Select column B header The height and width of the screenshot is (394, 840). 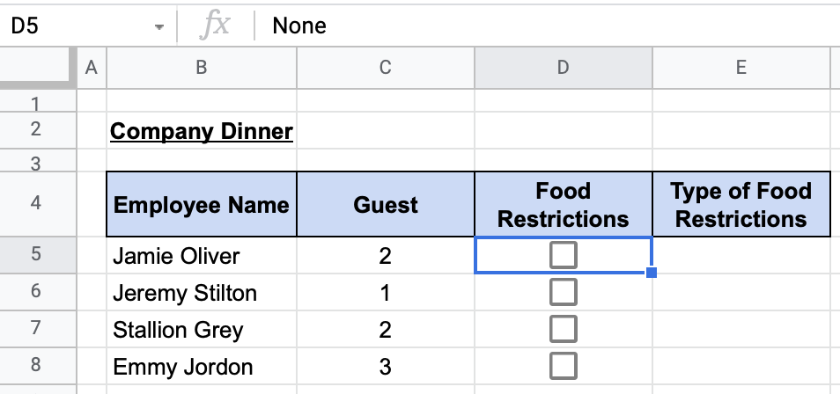click(x=201, y=67)
